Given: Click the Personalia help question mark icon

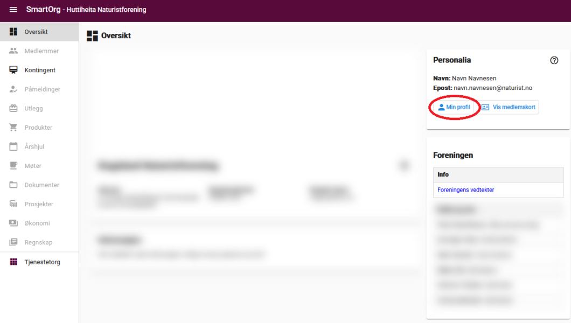Looking at the screenshot, I should 554,60.
